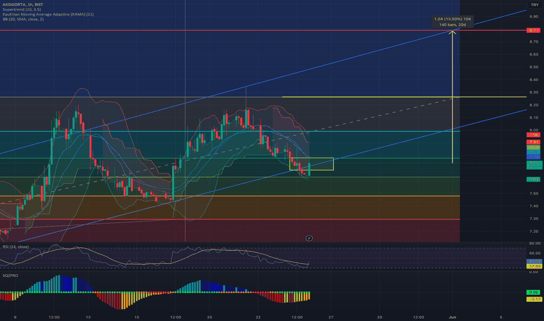Click the 27 date label on time axis
Image resolution: width=544 pixels, height=321 pixels.
(x=331, y=317)
